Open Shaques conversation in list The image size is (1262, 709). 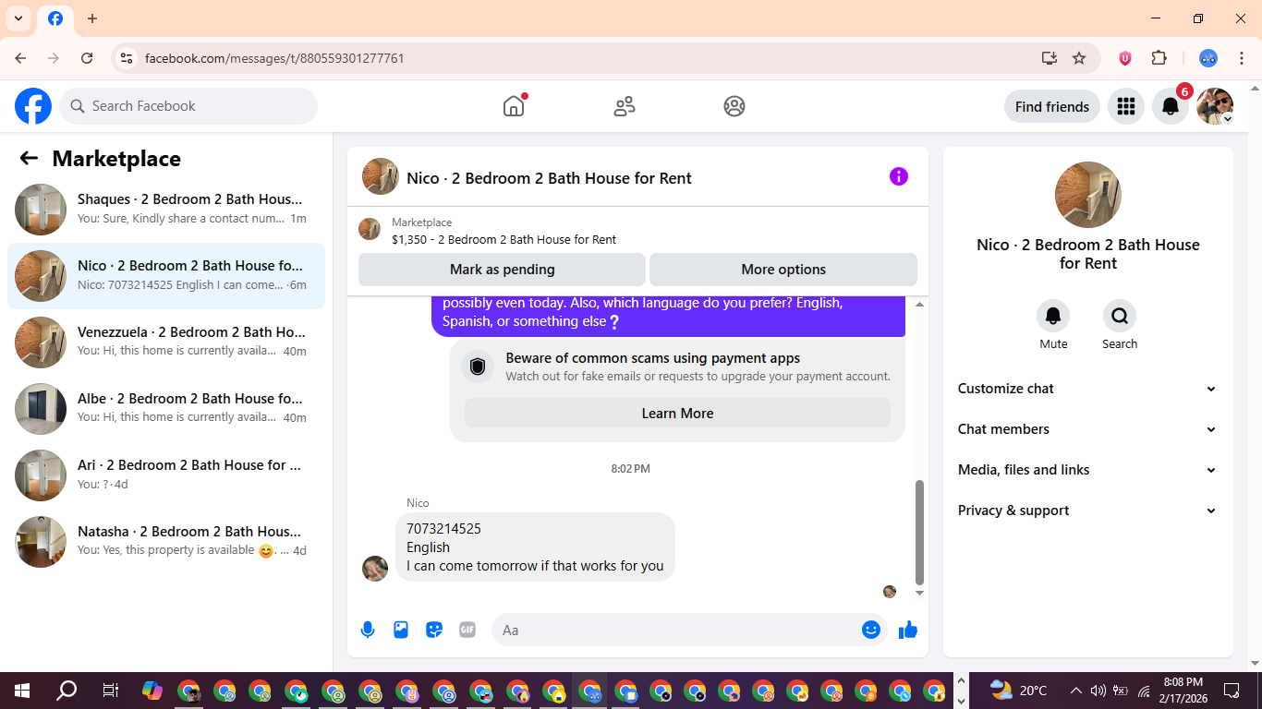166,210
